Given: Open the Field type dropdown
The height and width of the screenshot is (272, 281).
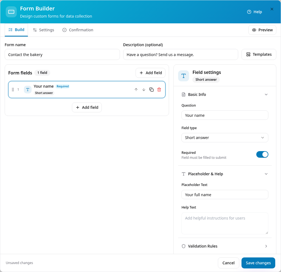Looking at the screenshot, I should tap(225, 138).
